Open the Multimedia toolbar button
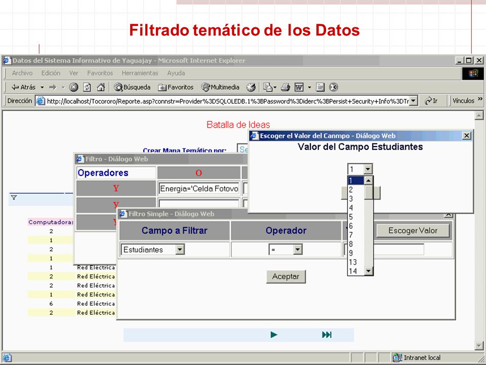 click(x=220, y=87)
